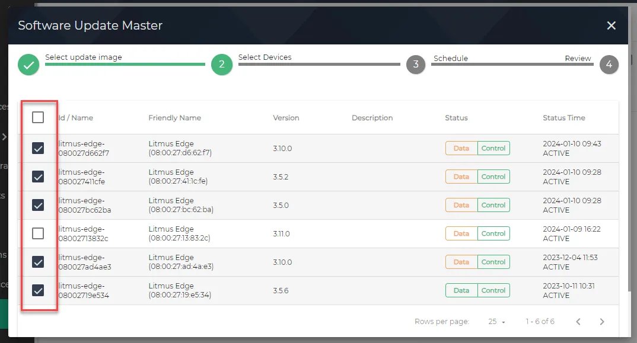The height and width of the screenshot is (343, 637).
Task: Click the 1 - 6 of 6 pagination text
Action: coord(540,322)
